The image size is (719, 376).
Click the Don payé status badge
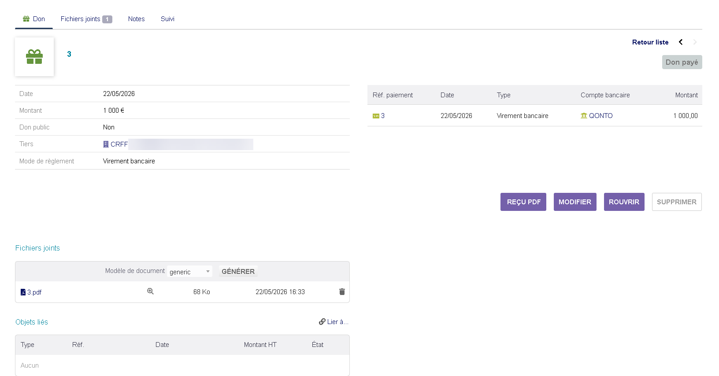[682, 62]
